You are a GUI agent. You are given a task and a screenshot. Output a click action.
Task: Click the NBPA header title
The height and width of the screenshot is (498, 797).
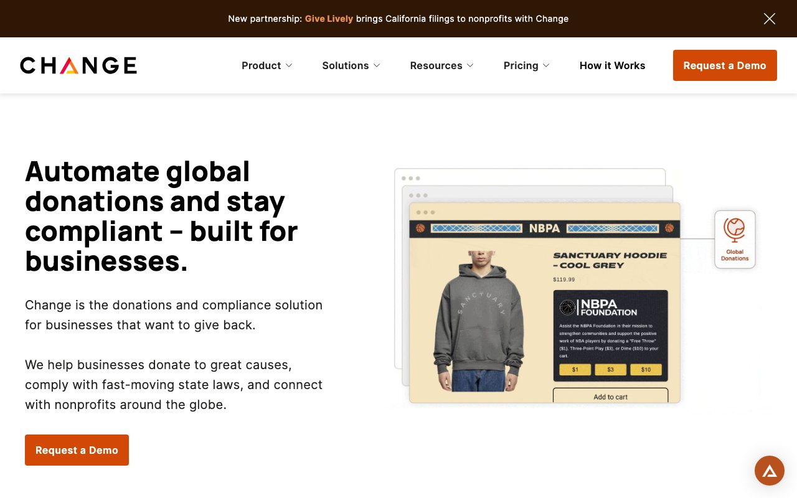(544, 228)
